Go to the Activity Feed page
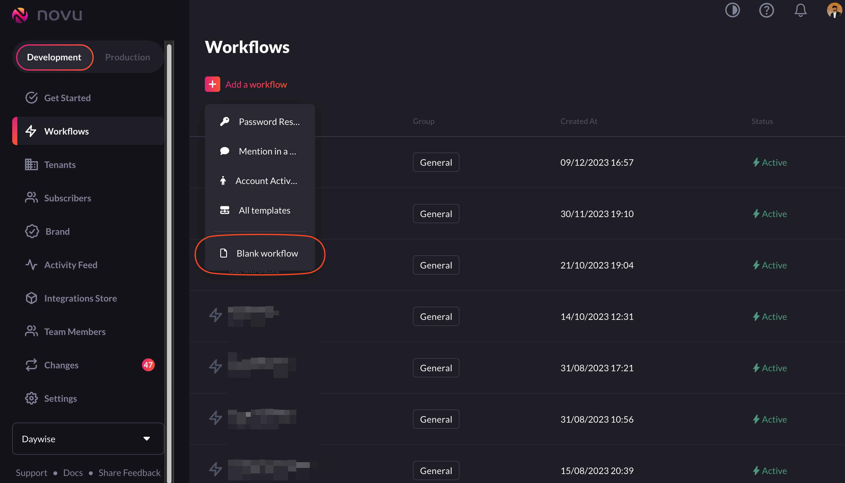845x483 pixels. pyautogui.click(x=71, y=265)
